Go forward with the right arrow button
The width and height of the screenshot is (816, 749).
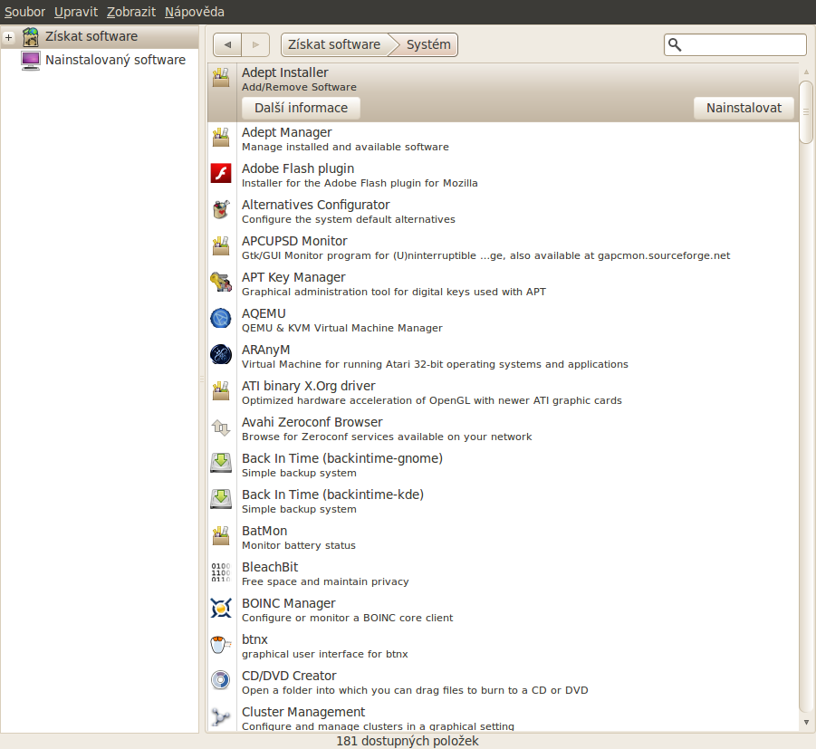click(255, 44)
